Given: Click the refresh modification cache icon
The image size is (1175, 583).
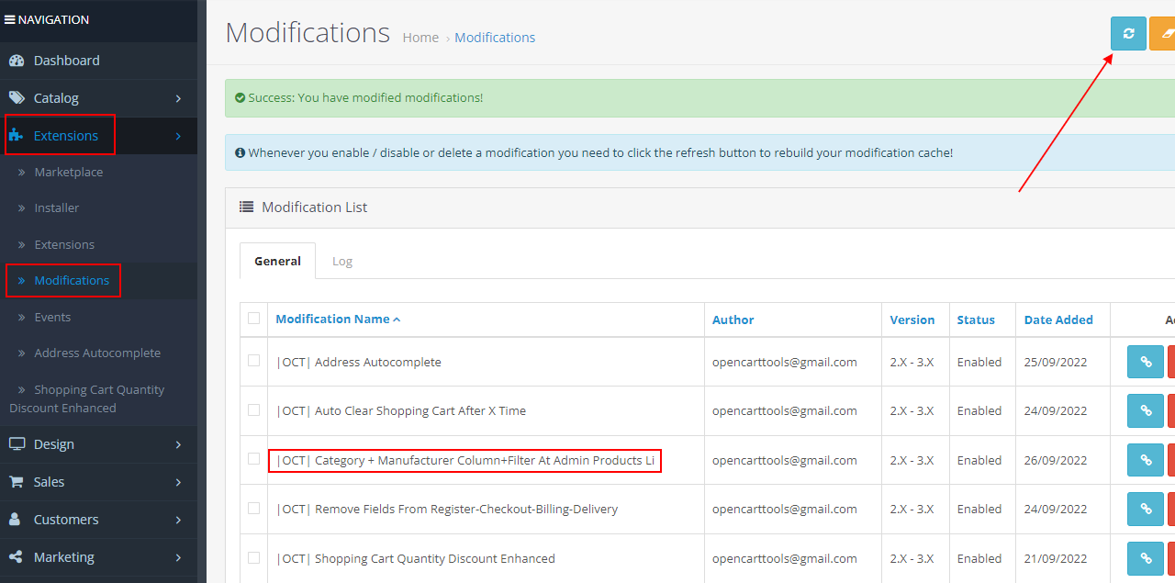Looking at the screenshot, I should tap(1128, 33).
